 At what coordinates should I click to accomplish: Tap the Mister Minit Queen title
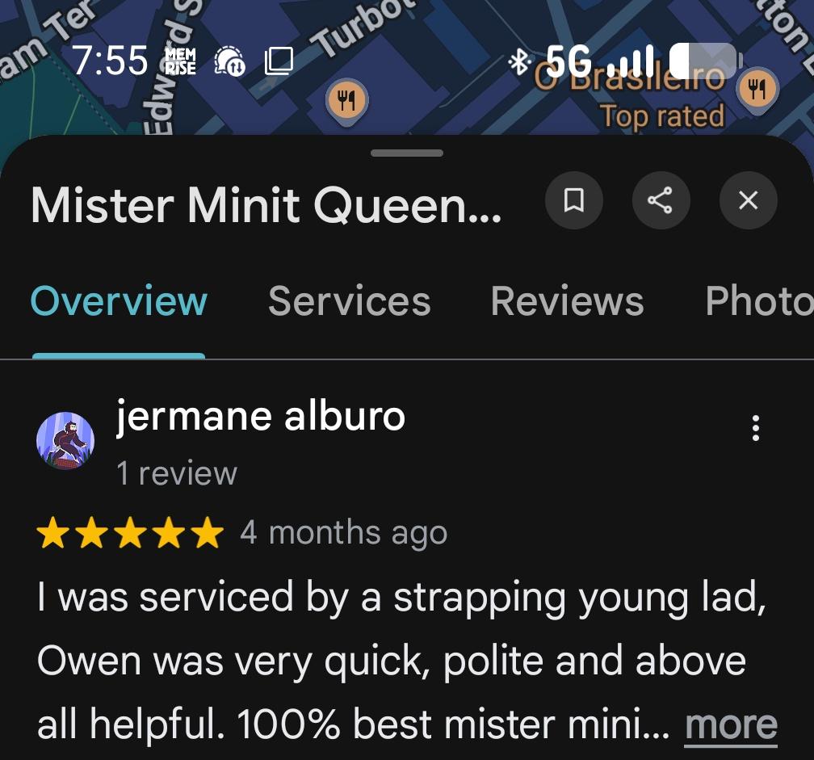[x=266, y=206]
